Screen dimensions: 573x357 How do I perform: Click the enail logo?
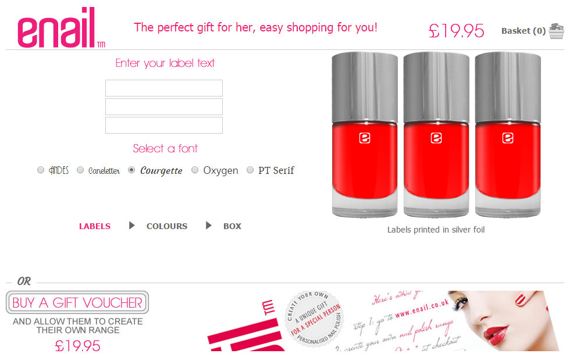tap(62, 28)
